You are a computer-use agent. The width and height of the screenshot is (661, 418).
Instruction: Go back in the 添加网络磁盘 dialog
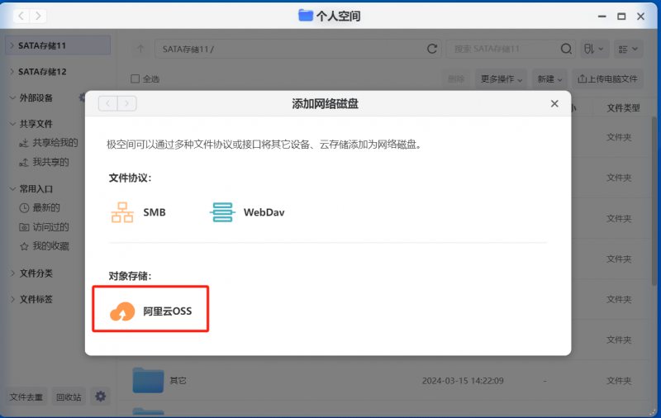pos(108,103)
